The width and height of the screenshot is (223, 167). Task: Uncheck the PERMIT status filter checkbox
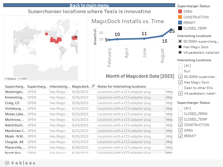180,136
